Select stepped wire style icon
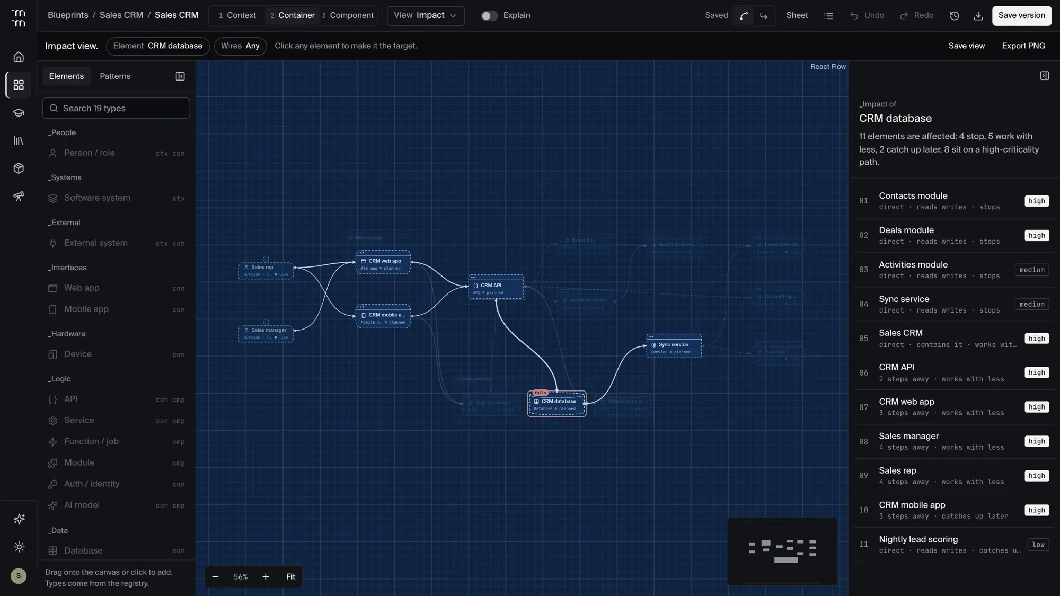Viewport: 1060px width, 596px height. tap(764, 16)
